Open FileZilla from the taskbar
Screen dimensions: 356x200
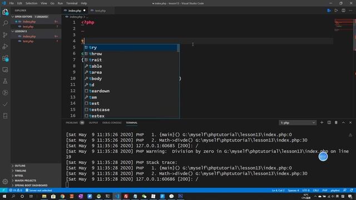pos(126,196)
